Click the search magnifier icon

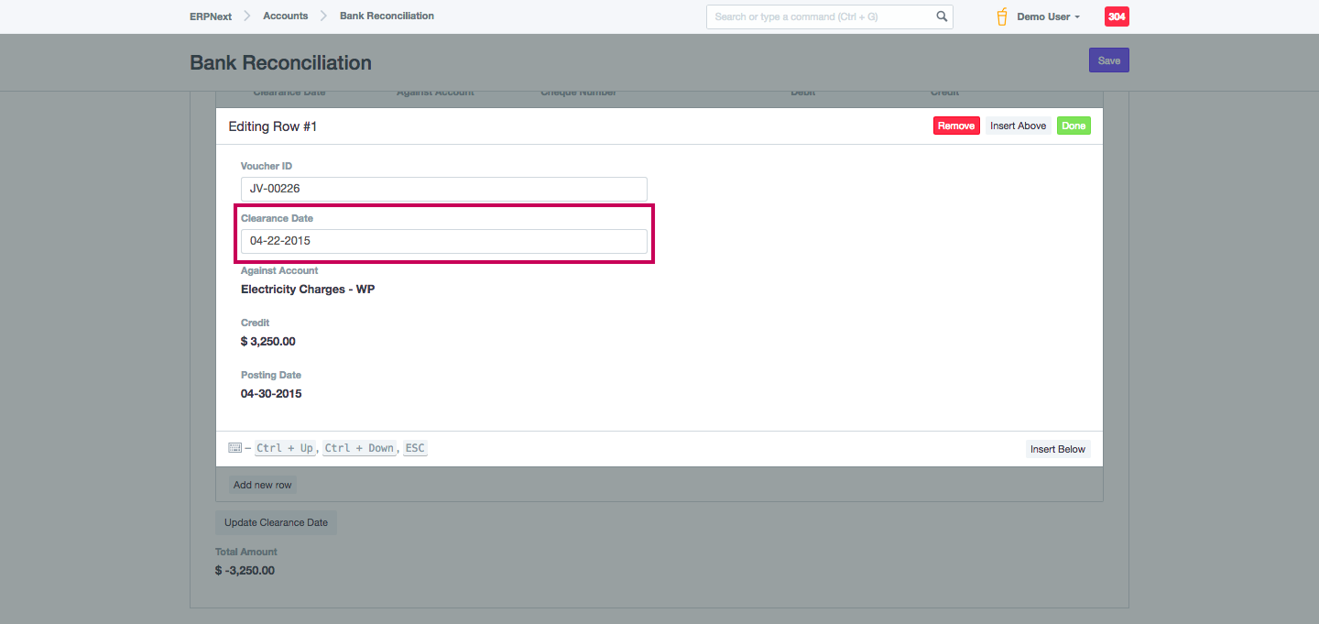coord(942,16)
